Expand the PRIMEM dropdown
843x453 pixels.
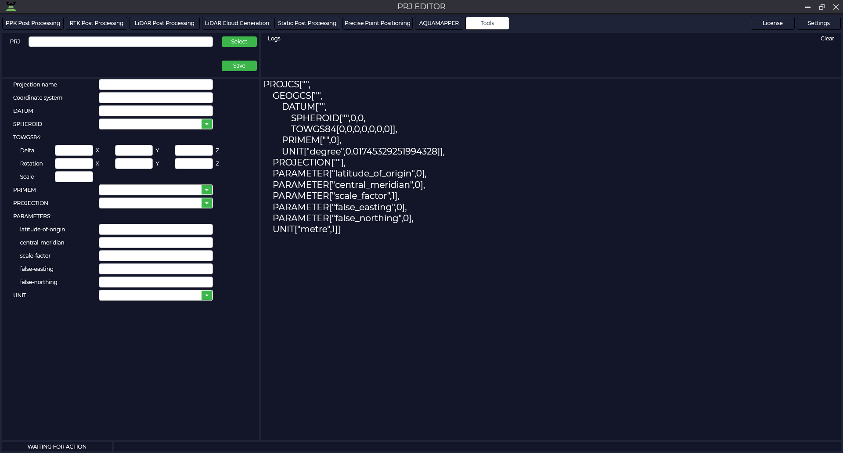pyautogui.click(x=207, y=190)
